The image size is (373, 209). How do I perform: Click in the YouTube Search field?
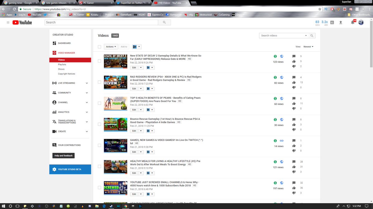101,22
